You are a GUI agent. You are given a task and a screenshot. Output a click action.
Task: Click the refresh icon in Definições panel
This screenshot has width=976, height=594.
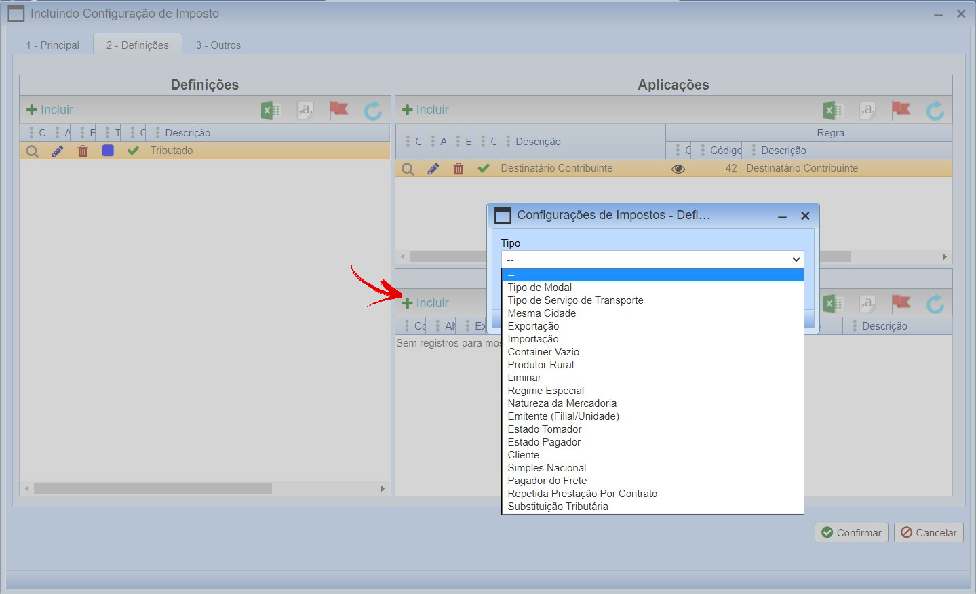(373, 111)
